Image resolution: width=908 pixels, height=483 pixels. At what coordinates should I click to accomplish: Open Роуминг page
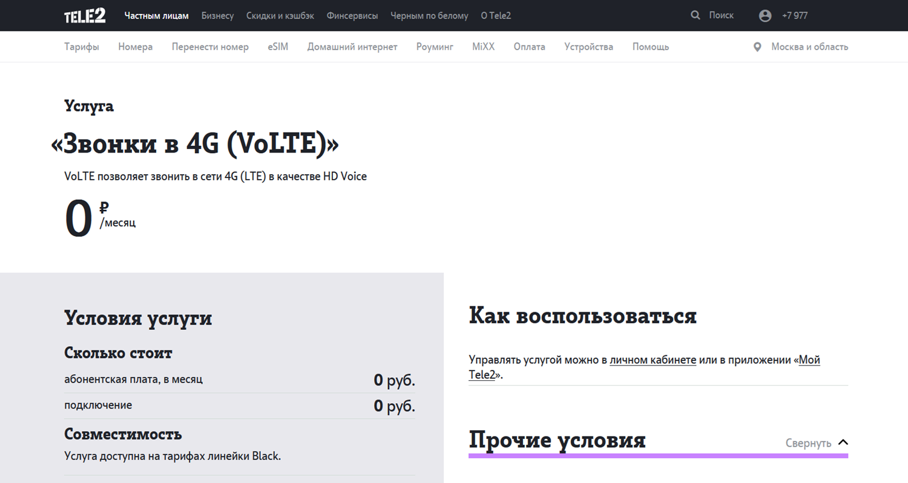[435, 47]
